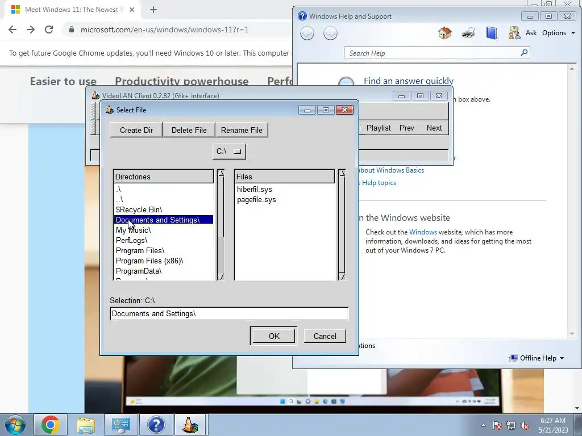Click the Files list scroll-down arrow

(342, 276)
